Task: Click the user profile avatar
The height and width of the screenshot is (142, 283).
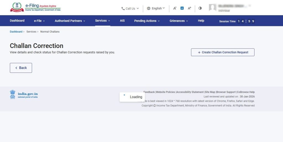Action: point(213,8)
